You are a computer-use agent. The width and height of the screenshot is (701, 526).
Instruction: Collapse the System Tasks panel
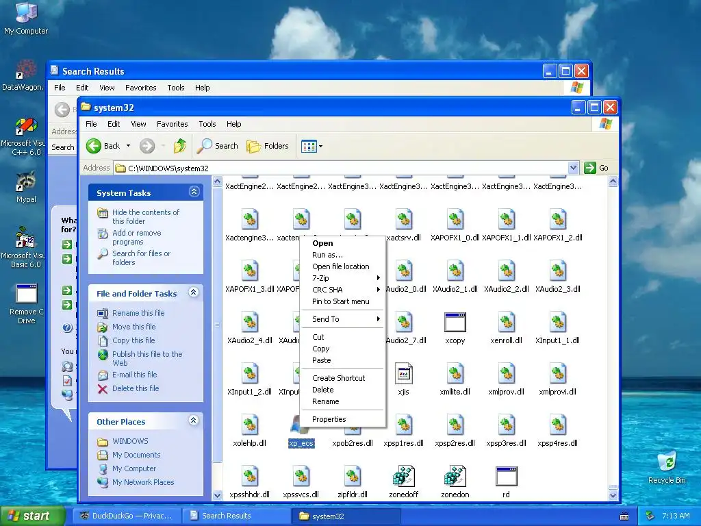[194, 192]
